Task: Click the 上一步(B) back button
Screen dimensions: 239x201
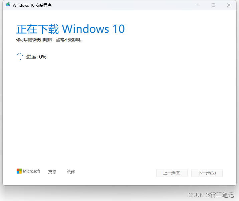Action: click(172, 173)
